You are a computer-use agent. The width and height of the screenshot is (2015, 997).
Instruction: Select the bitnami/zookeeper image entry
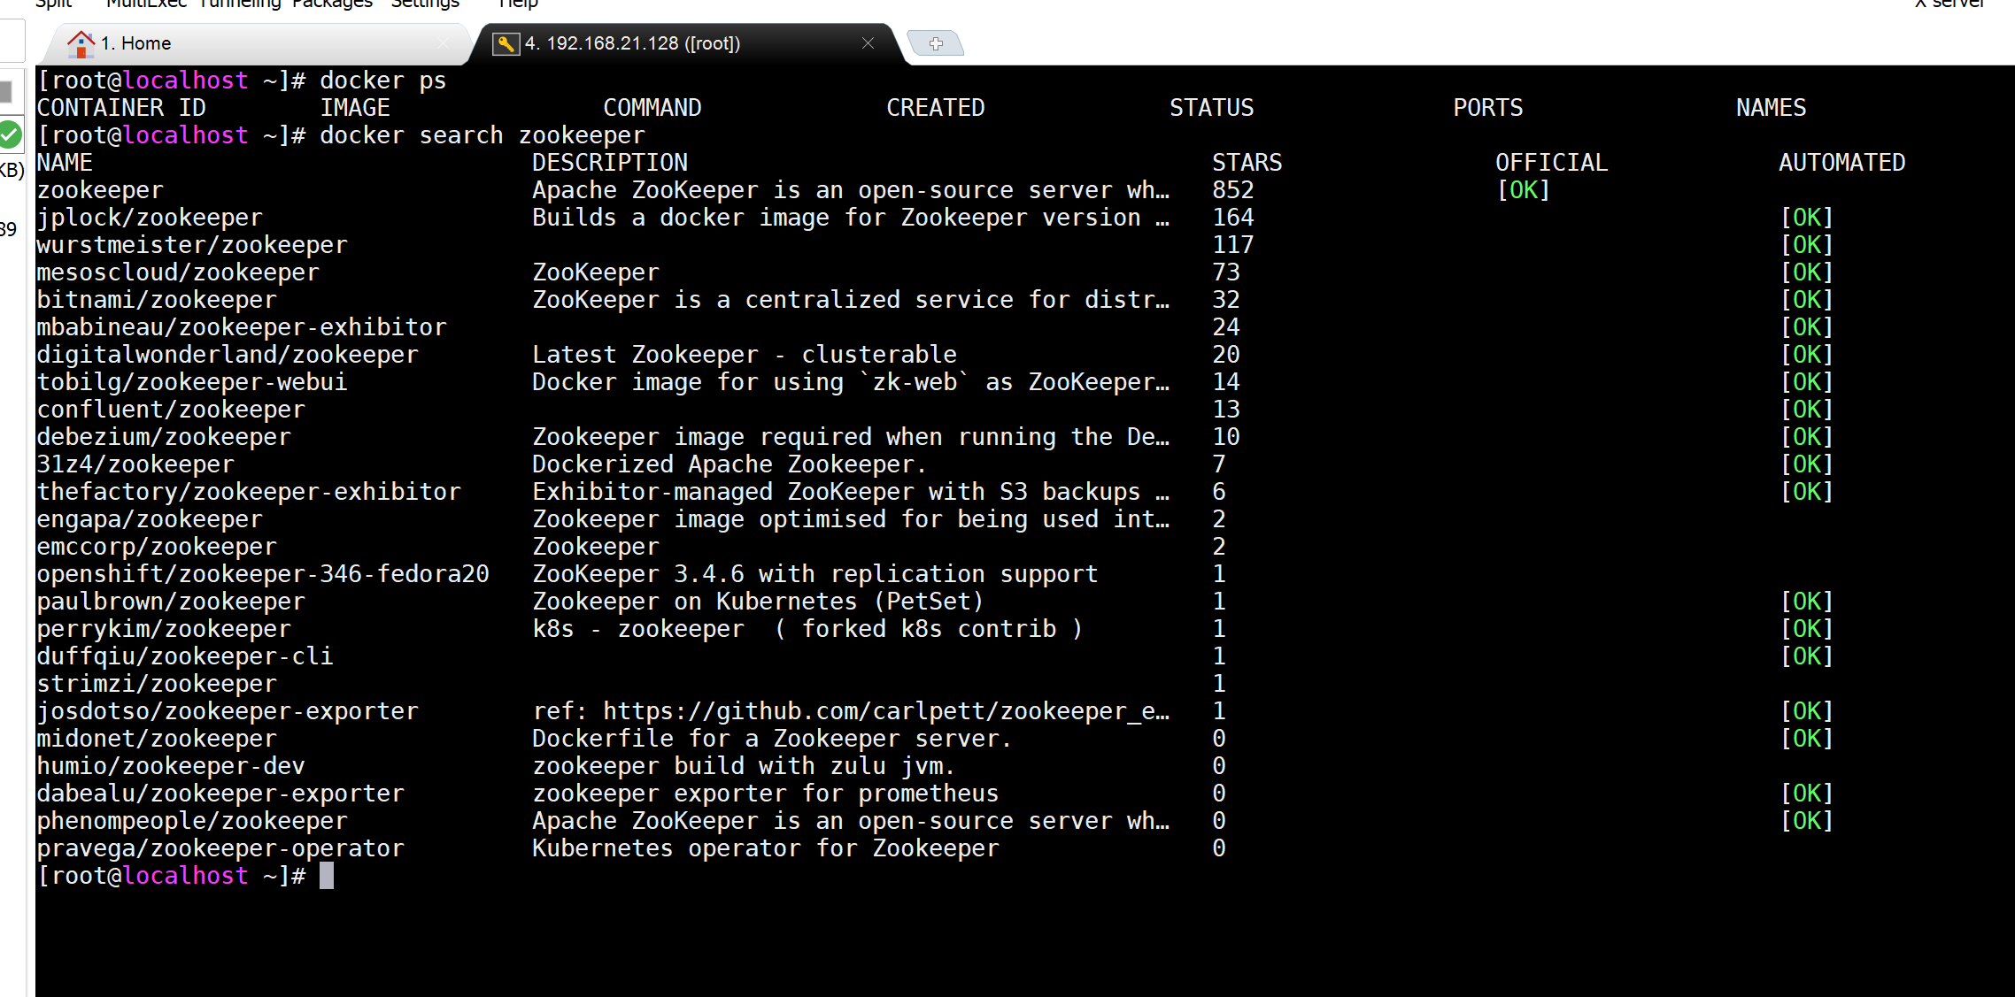[156, 299]
